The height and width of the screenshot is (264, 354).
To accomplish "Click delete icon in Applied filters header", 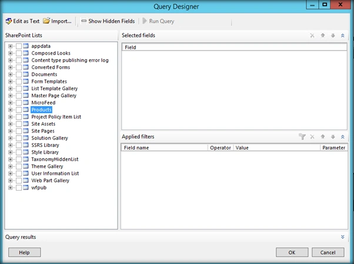I will pos(312,137).
